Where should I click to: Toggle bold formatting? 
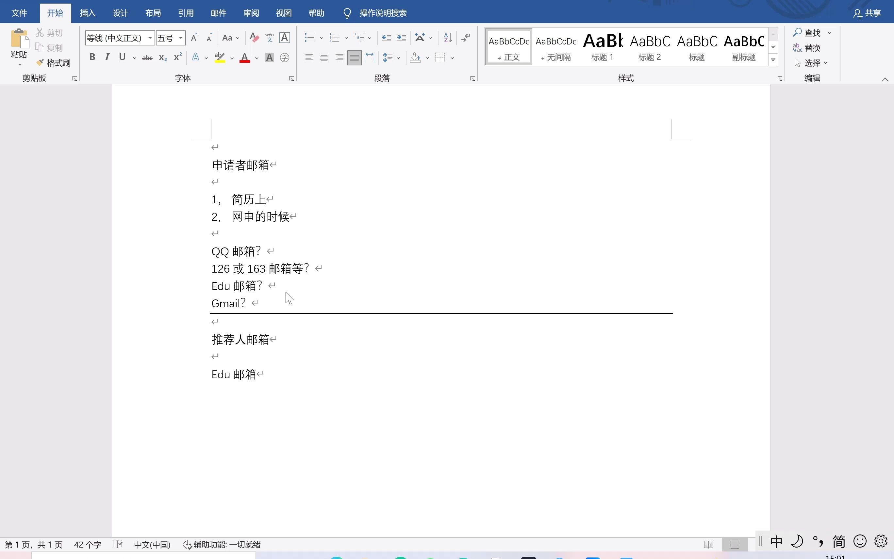pyautogui.click(x=92, y=57)
